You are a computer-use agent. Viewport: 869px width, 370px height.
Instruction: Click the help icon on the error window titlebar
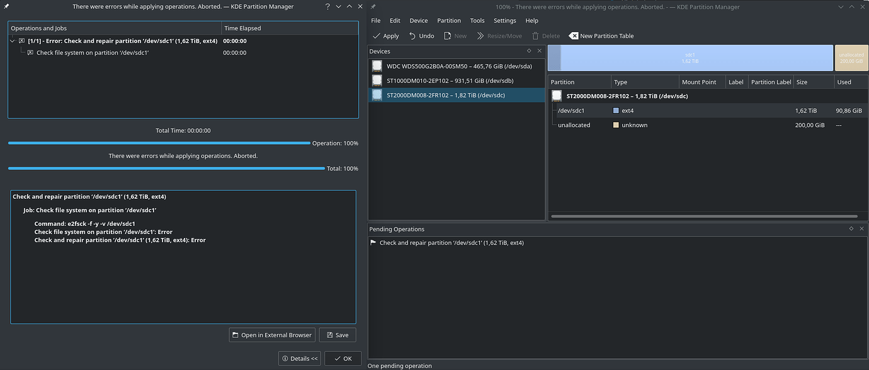coord(326,6)
